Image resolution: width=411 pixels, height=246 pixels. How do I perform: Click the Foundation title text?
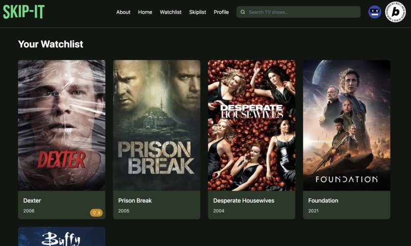point(323,201)
